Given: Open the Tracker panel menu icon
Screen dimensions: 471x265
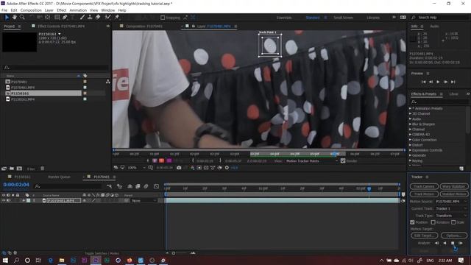Looking at the screenshot, I should click(427, 177).
